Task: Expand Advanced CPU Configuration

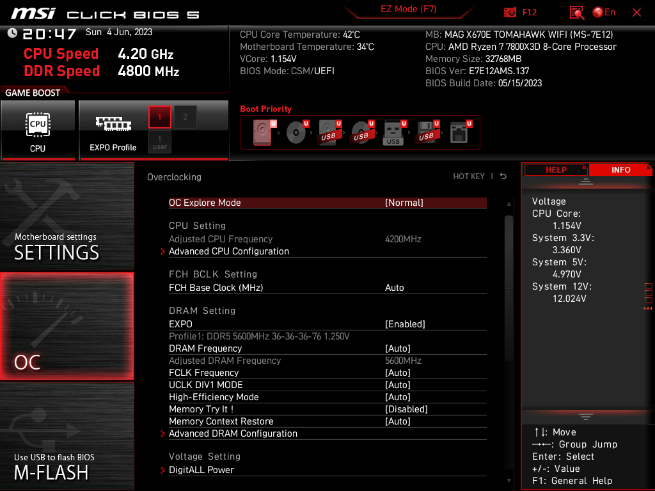Action: tap(228, 251)
